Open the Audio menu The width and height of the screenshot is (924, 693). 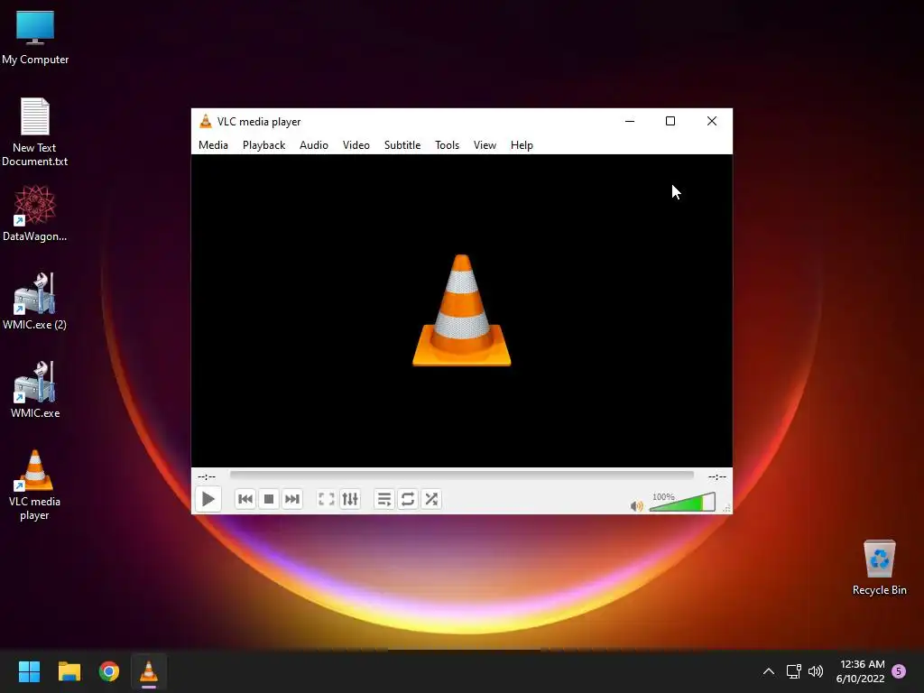(x=313, y=145)
